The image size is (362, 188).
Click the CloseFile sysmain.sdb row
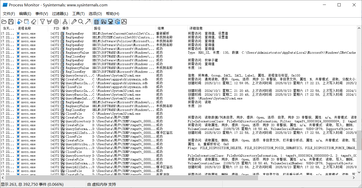click(178, 87)
